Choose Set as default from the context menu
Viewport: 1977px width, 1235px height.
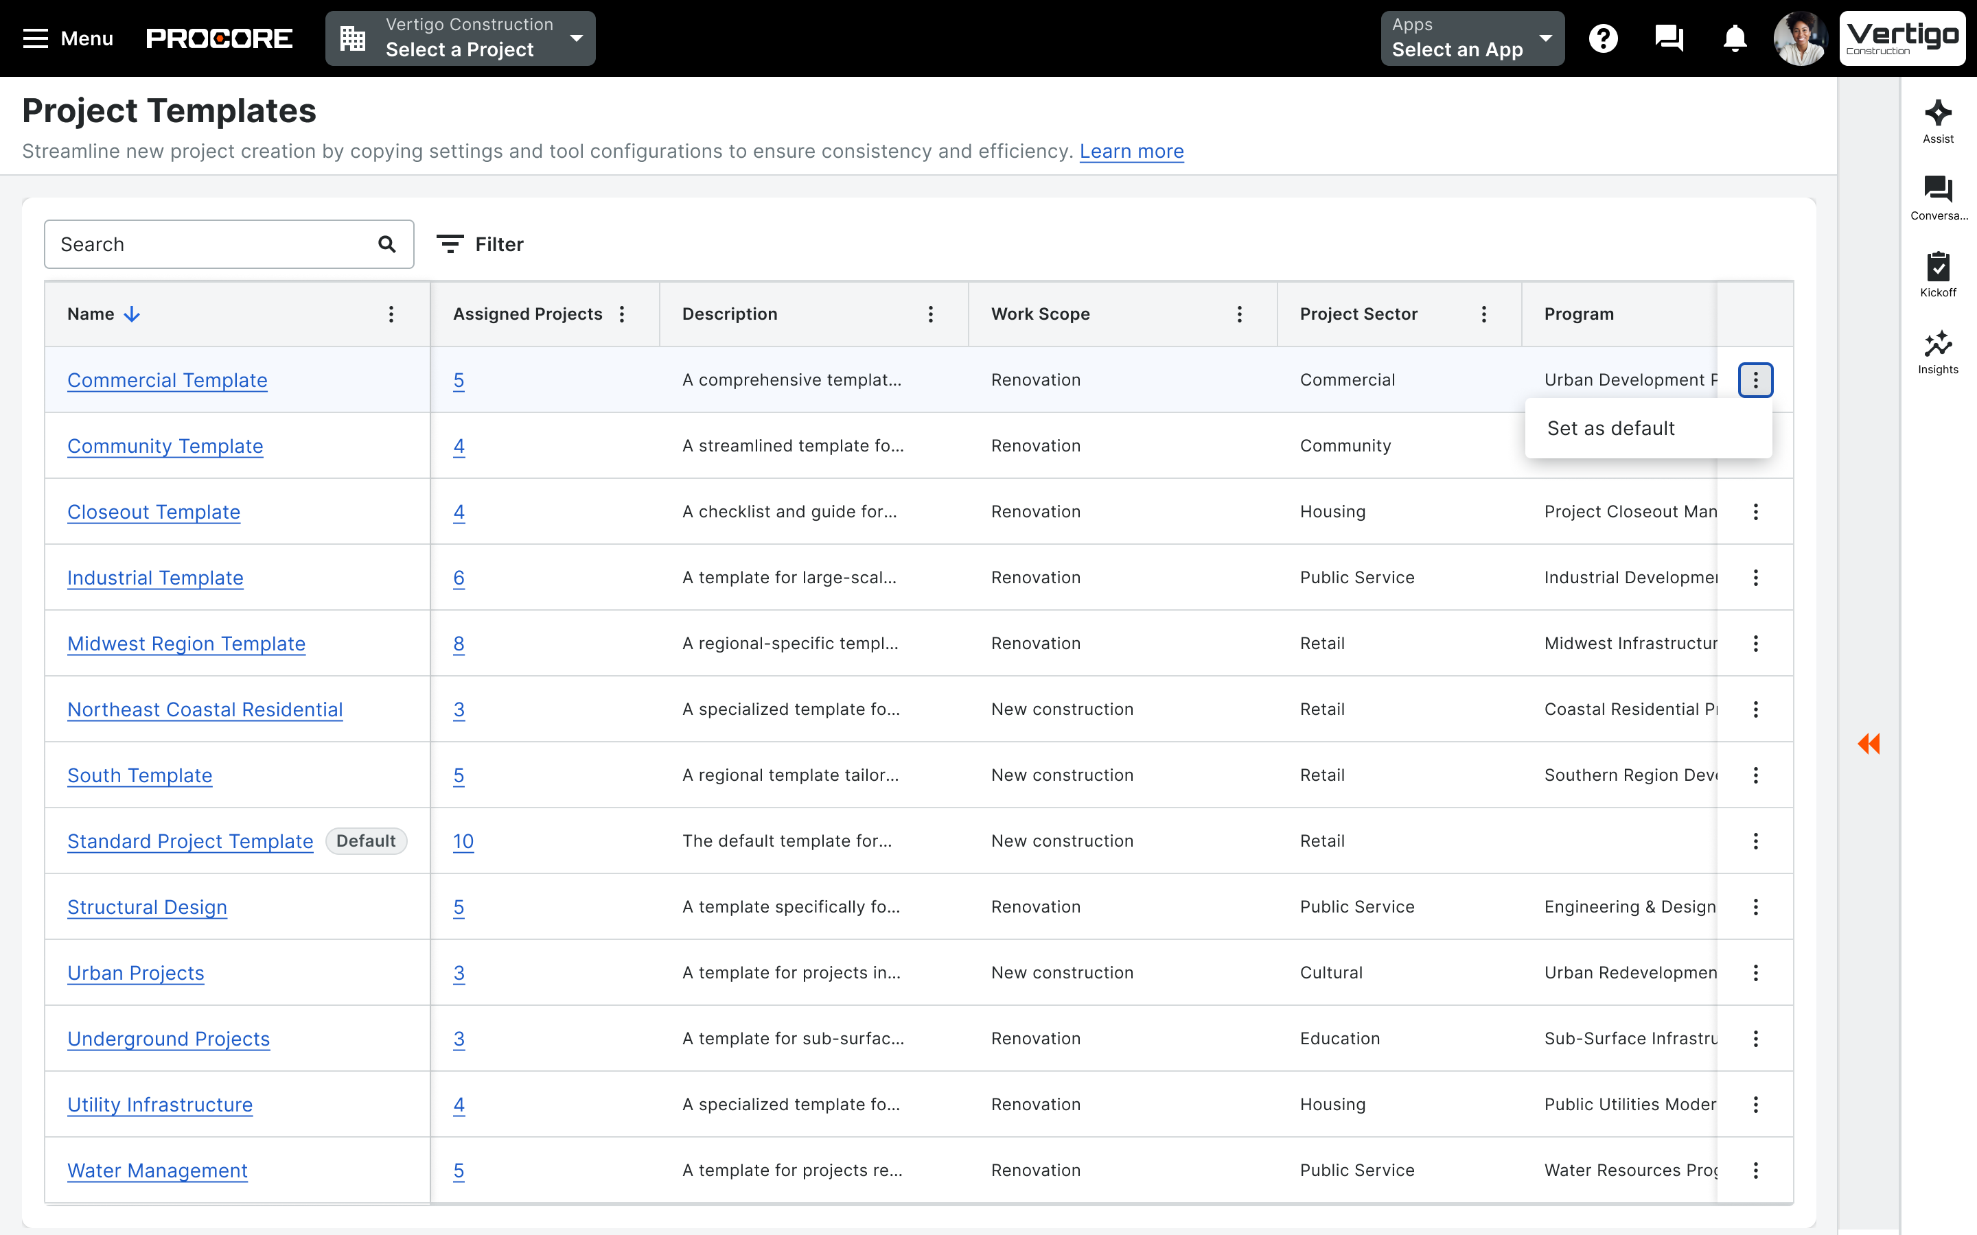pos(1610,427)
